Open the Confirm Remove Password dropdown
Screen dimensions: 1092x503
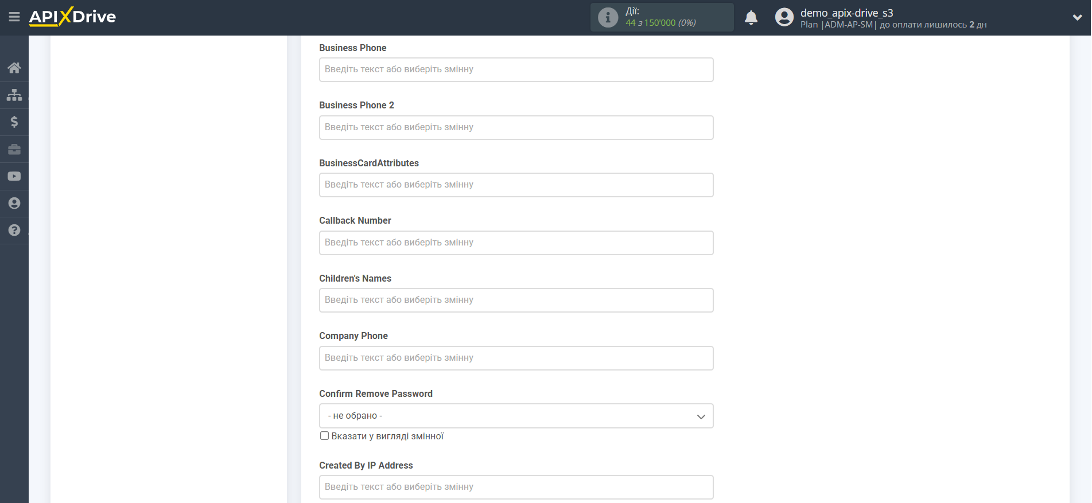coord(516,416)
